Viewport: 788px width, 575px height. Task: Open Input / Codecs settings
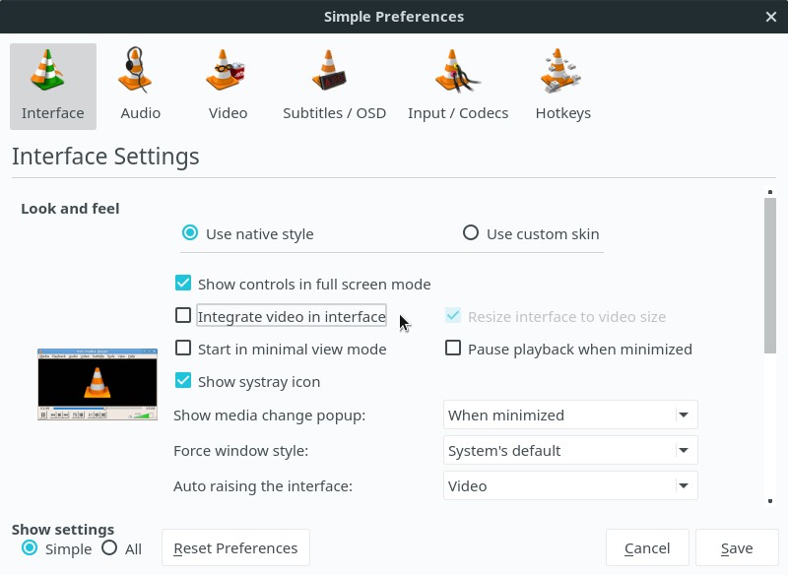(458, 84)
